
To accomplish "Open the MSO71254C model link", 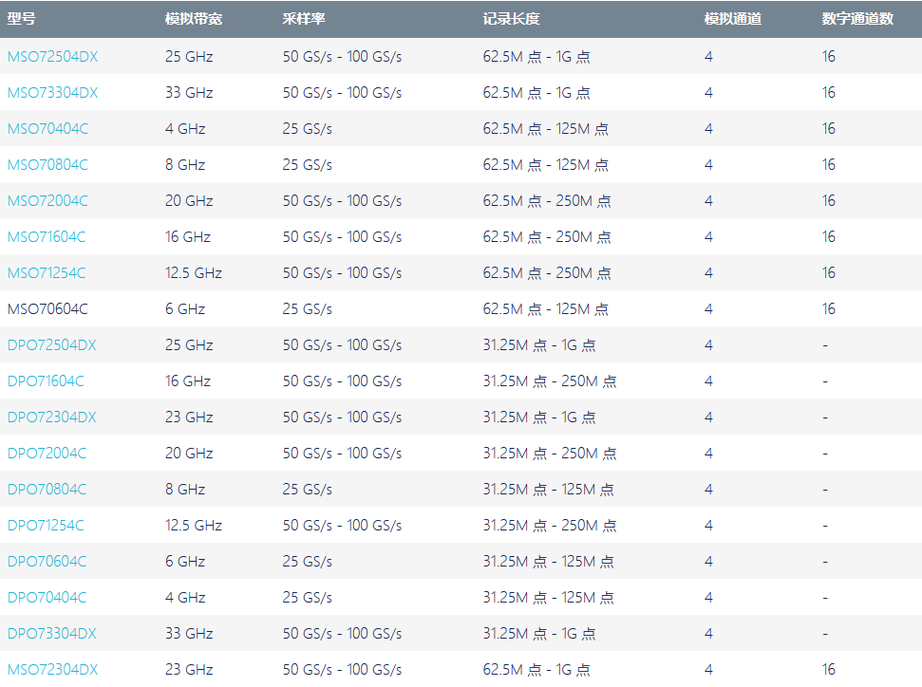I will 47,272.
